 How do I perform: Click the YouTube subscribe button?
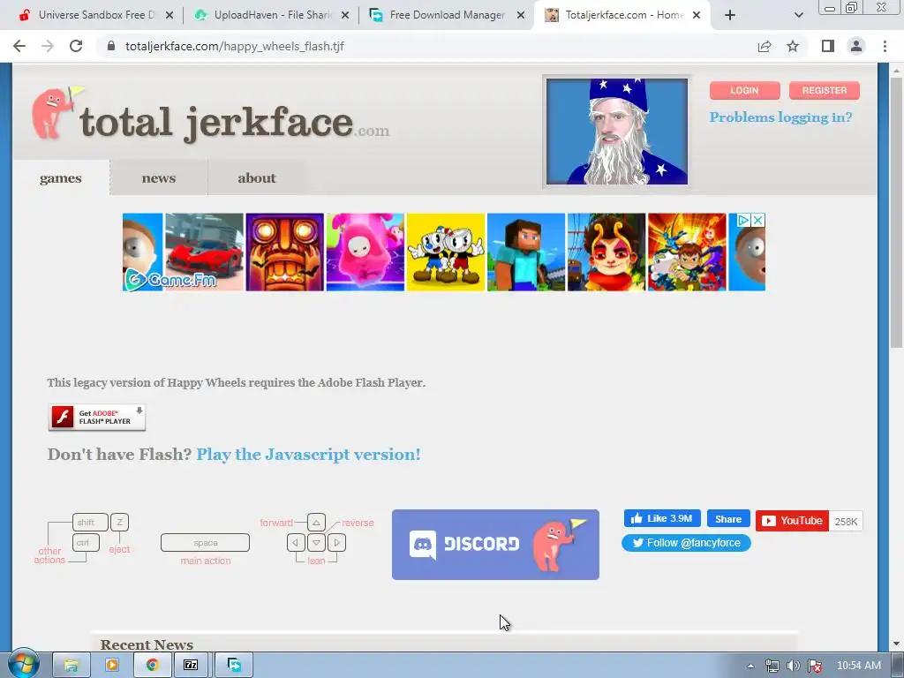(x=792, y=521)
